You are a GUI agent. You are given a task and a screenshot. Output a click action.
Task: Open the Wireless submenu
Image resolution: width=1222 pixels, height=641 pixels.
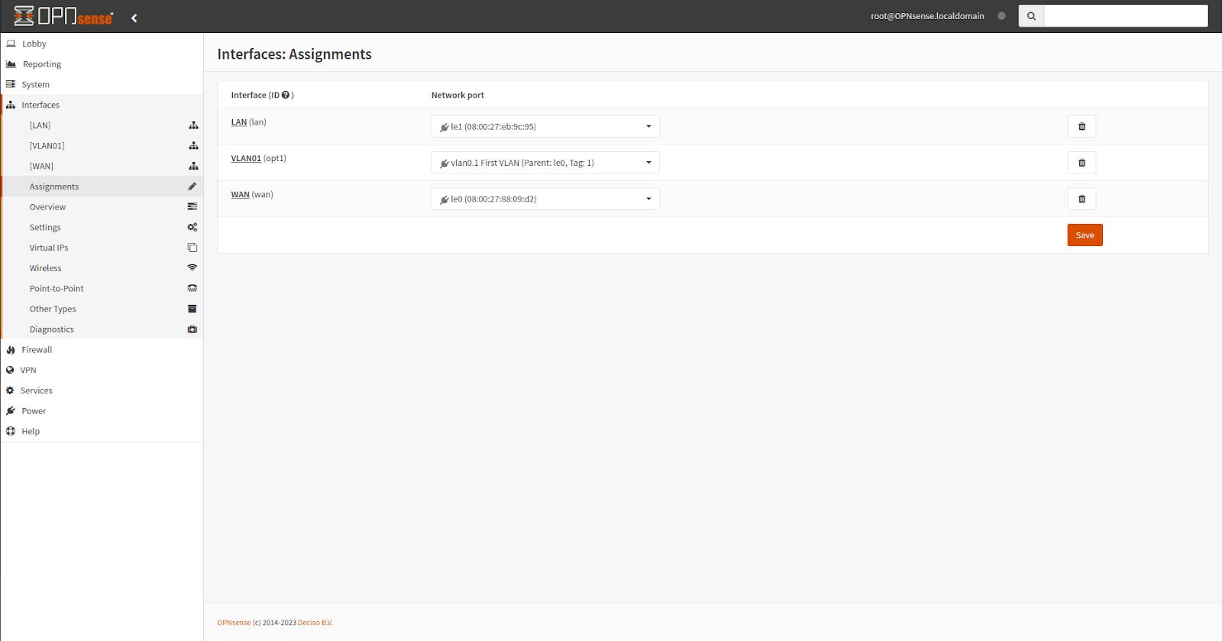coord(103,268)
